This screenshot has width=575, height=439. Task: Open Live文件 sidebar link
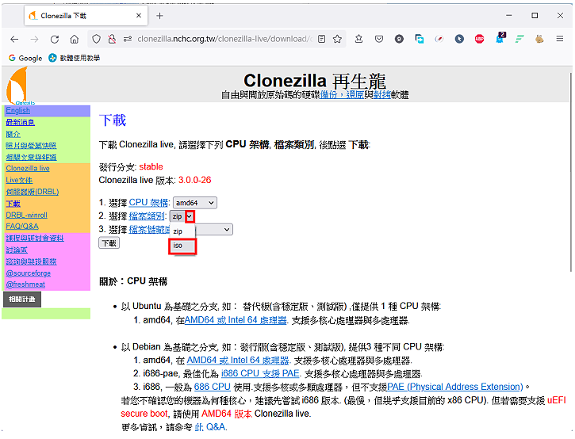(19, 181)
